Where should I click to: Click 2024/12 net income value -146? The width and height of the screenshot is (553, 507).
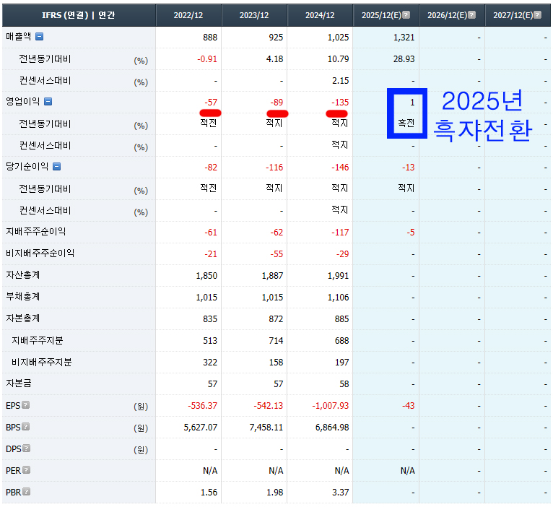(x=340, y=168)
